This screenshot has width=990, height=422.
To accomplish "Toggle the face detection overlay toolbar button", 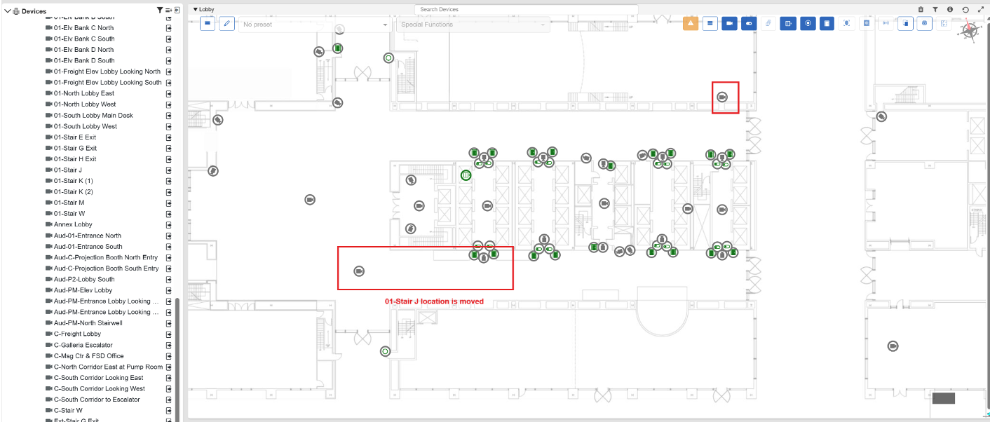I will (x=847, y=23).
